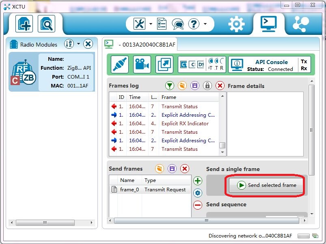Image resolution: width=326 pixels, height=244 pixels.
Task: Toggle the frames log scroll lock padlock
Action: coord(207,86)
